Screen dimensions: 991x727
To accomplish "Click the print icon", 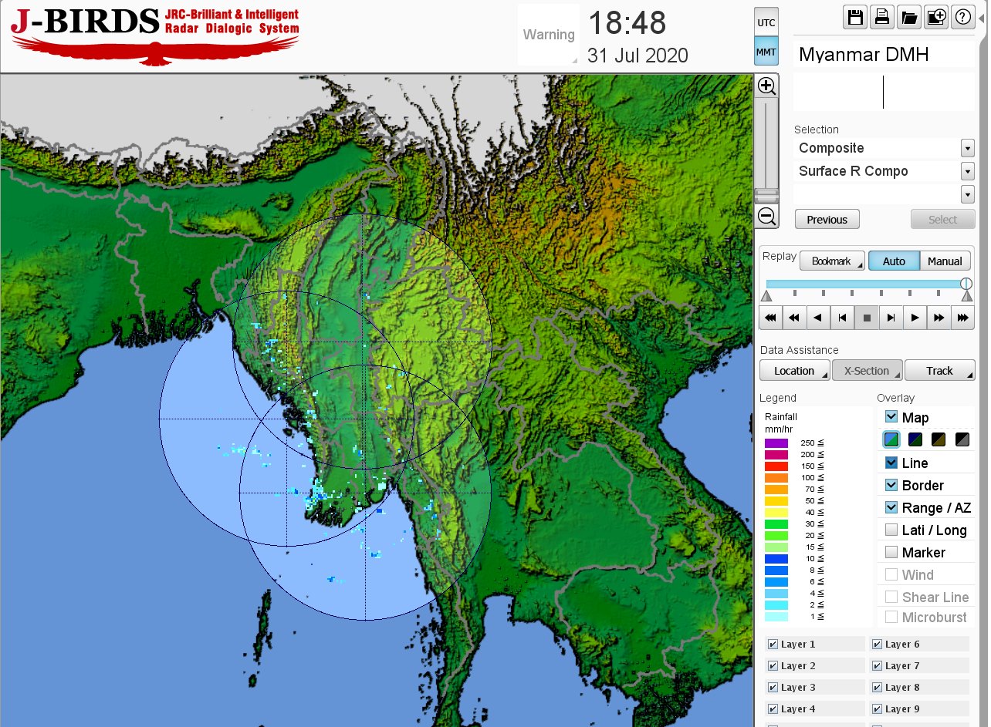I will (x=881, y=17).
